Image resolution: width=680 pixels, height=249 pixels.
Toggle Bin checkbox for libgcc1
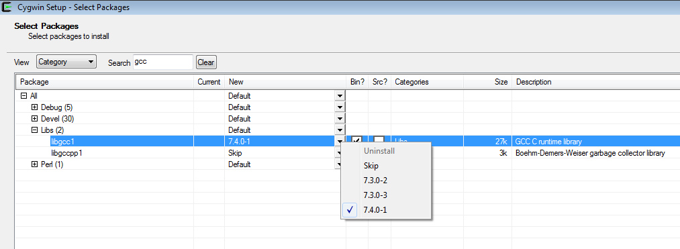pos(357,140)
